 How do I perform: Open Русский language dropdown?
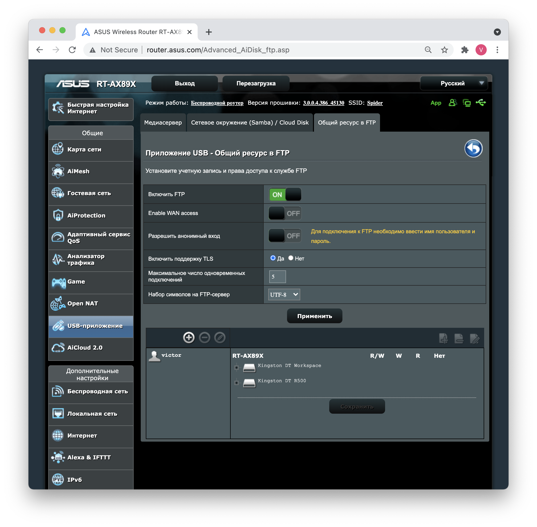click(454, 83)
